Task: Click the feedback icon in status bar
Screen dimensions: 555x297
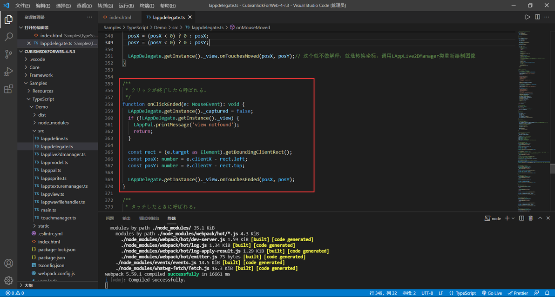Action: click(536, 293)
